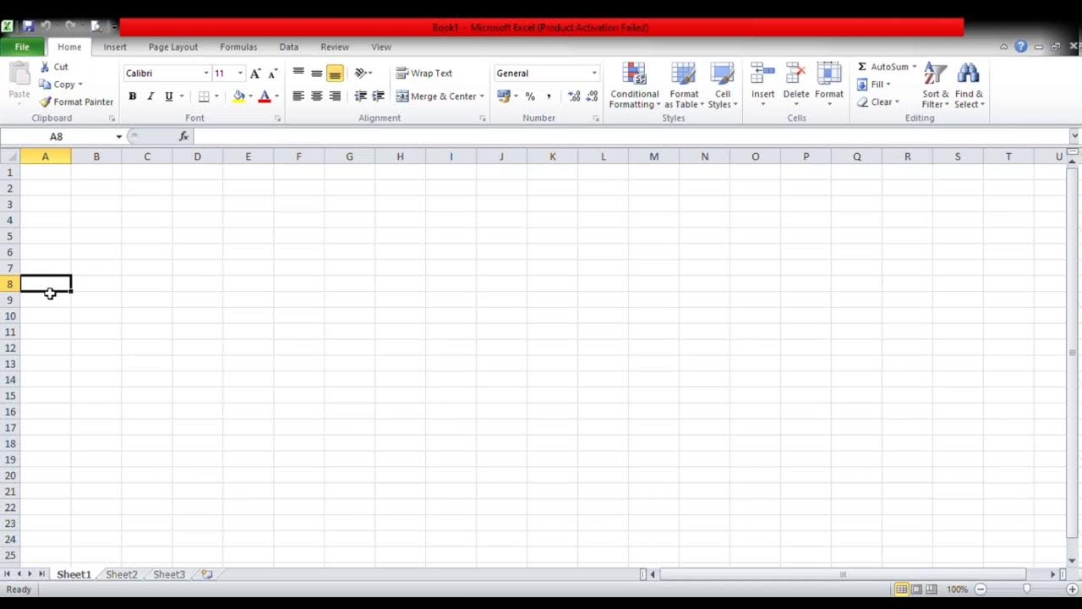The image size is (1082, 609).
Task: Open Sort & Filter menu
Action: [x=936, y=85]
